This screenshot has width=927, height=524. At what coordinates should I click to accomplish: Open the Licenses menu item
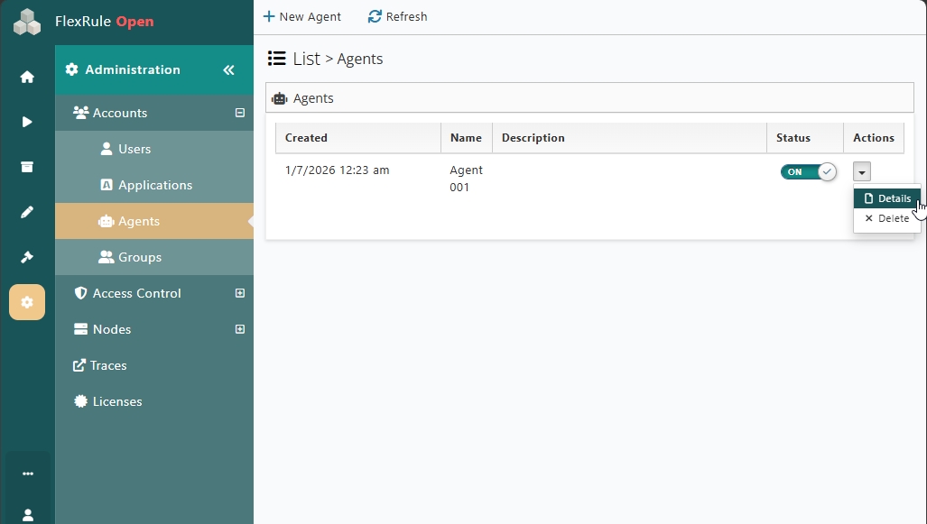(x=154, y=401)
